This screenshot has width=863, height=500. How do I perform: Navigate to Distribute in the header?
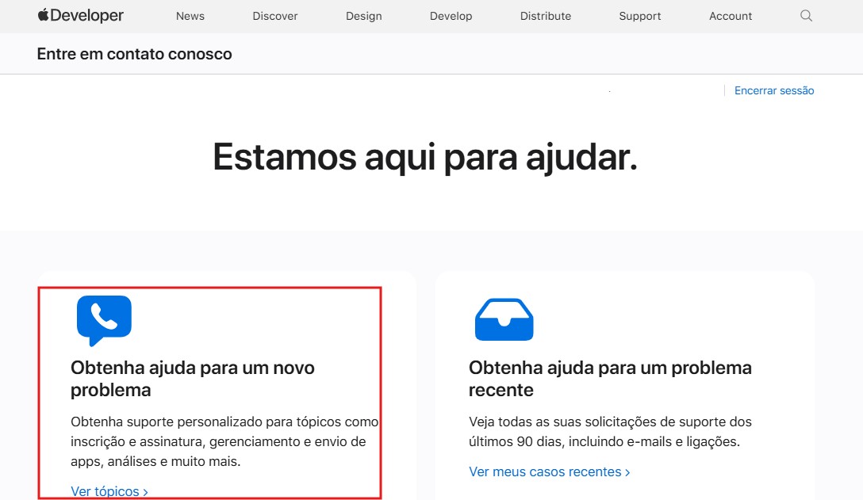pyautogui.click(x=545, y=16)
